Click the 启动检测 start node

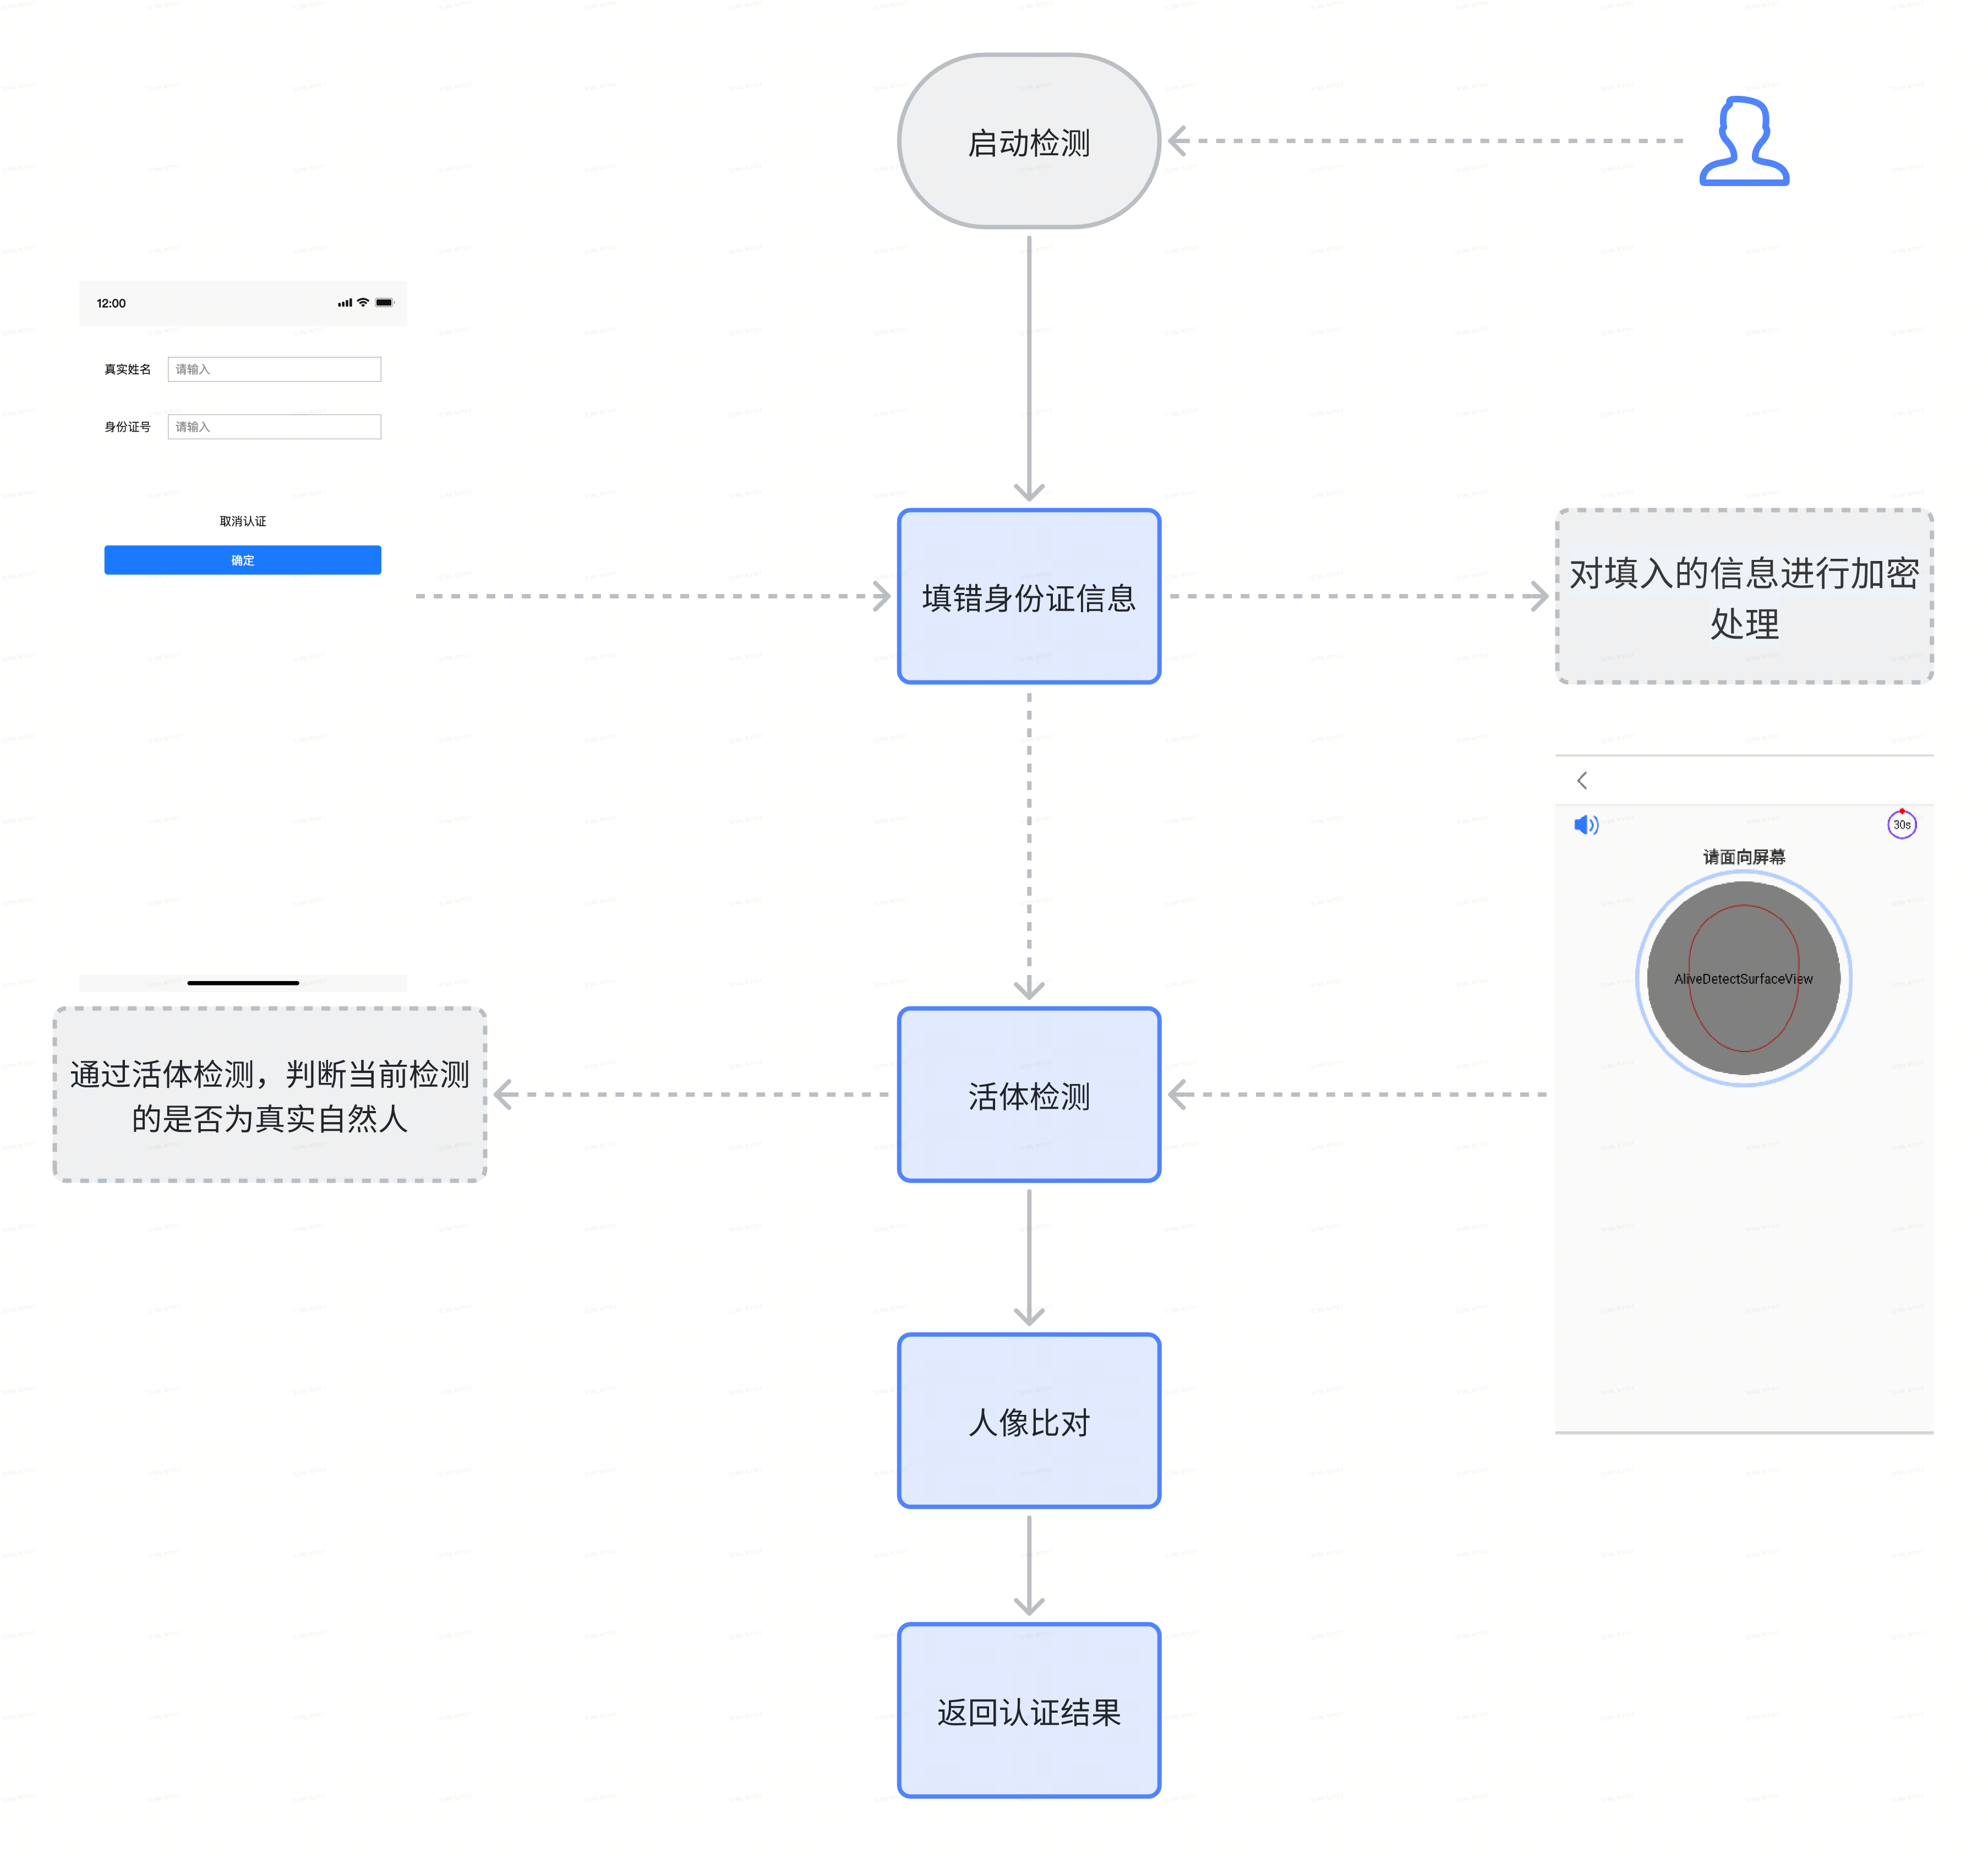coord(1028,141)
